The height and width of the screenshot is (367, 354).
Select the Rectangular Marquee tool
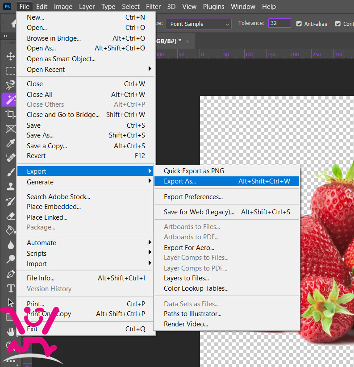coord(11,71)
